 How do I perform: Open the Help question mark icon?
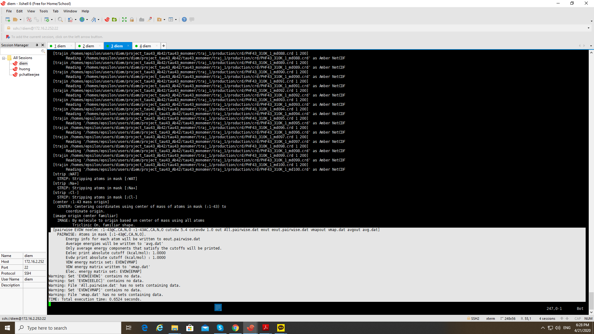pyautogui.click(x=184, y=19)
